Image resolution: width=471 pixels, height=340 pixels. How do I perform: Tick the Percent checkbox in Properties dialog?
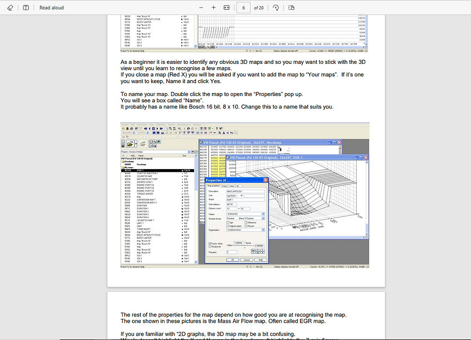pos(246,226)
